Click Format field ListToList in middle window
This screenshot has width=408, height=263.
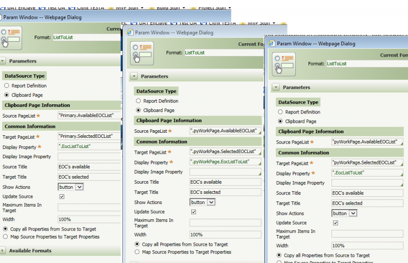coord(224,53)
